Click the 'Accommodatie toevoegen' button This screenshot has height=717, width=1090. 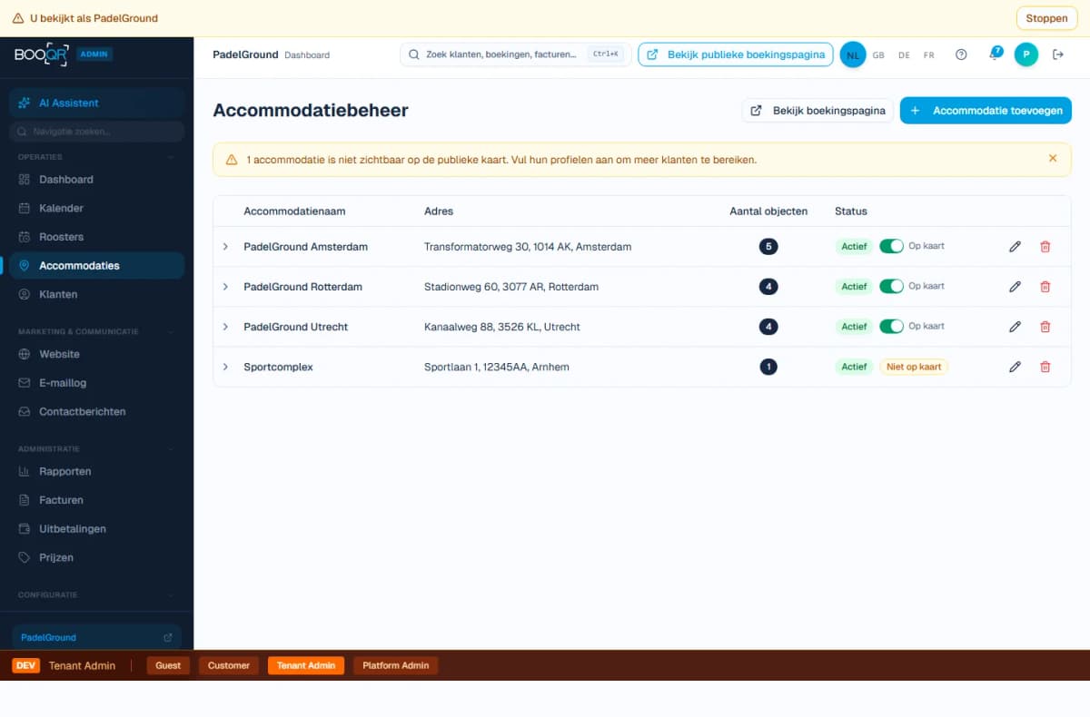click(986, 110)
